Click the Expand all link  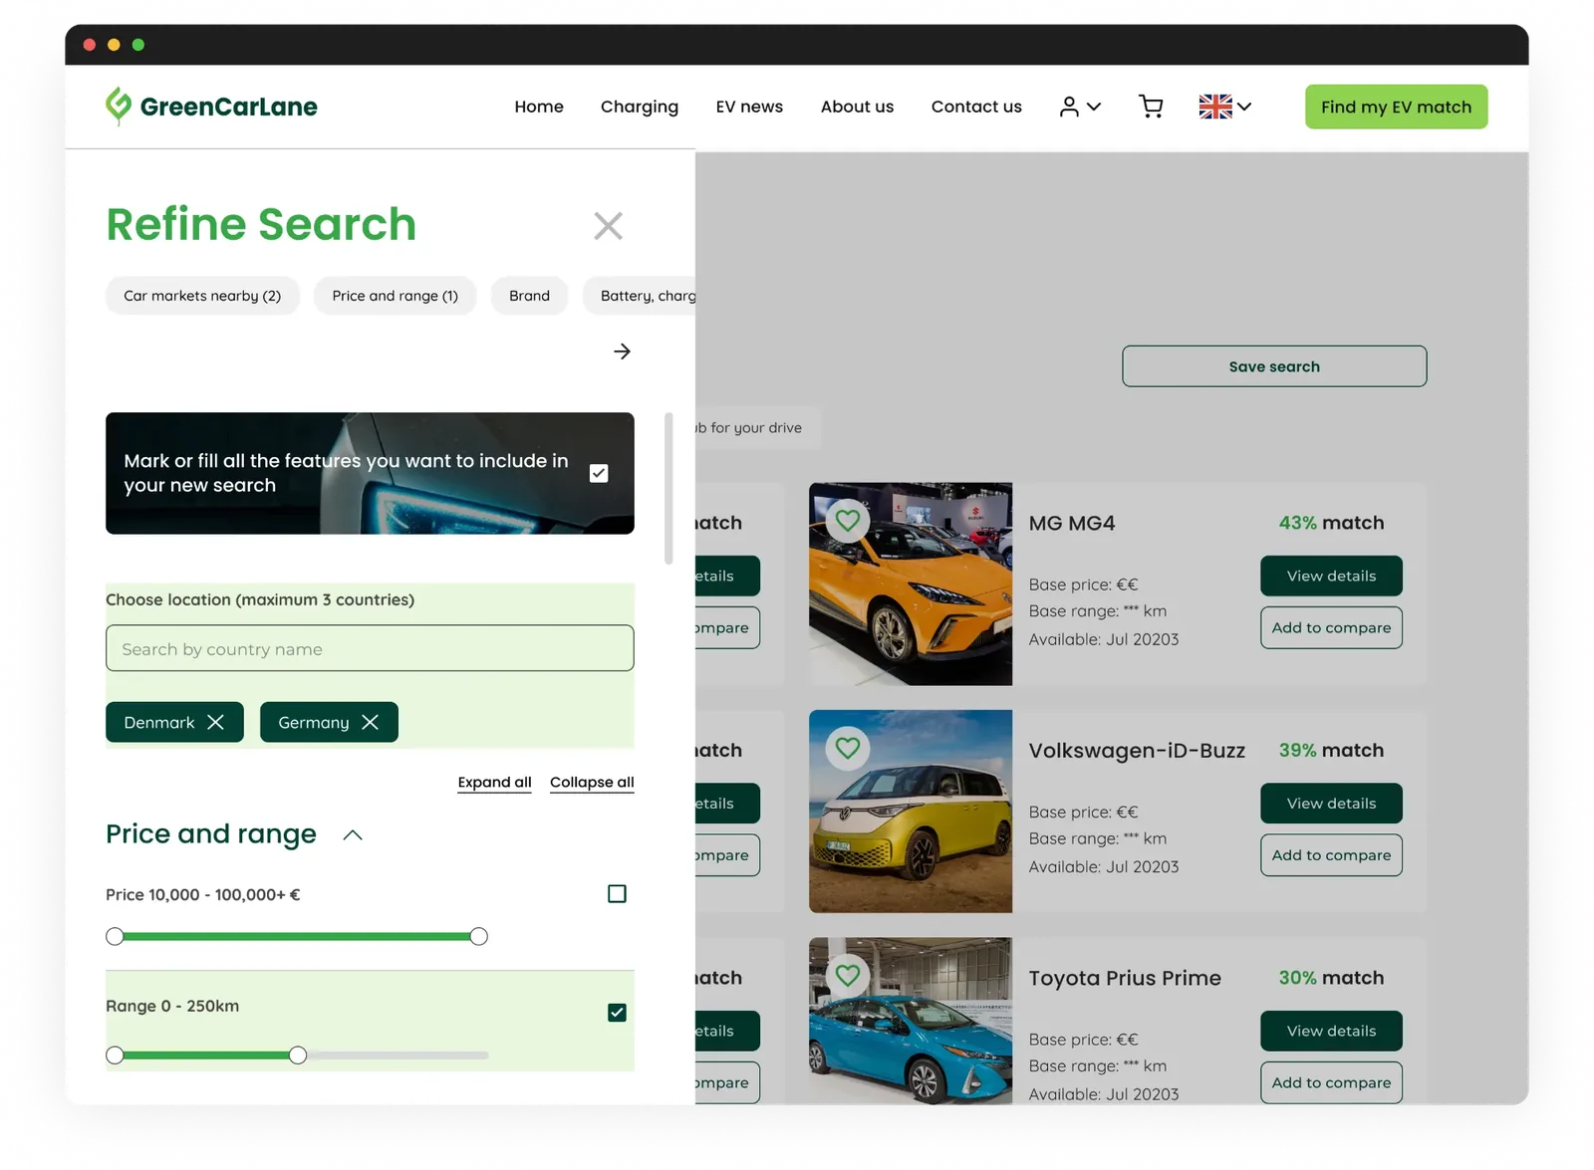tap(494, 783)
